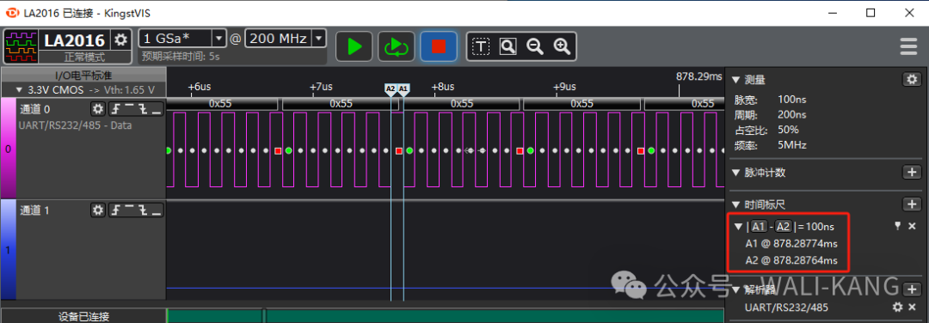Select the A2 timeline marker flag
The image size is (929, 323).
391,88
